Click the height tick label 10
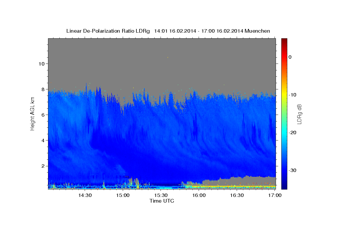This screenshot has width=341, height=227. tap(41, 64)
